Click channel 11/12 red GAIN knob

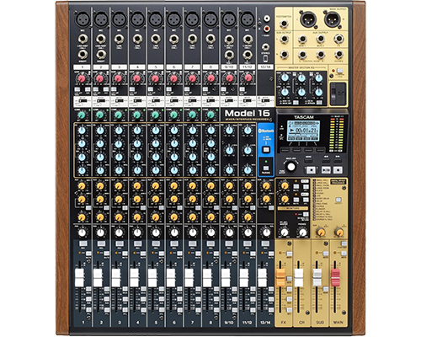(x=248, y=78)
